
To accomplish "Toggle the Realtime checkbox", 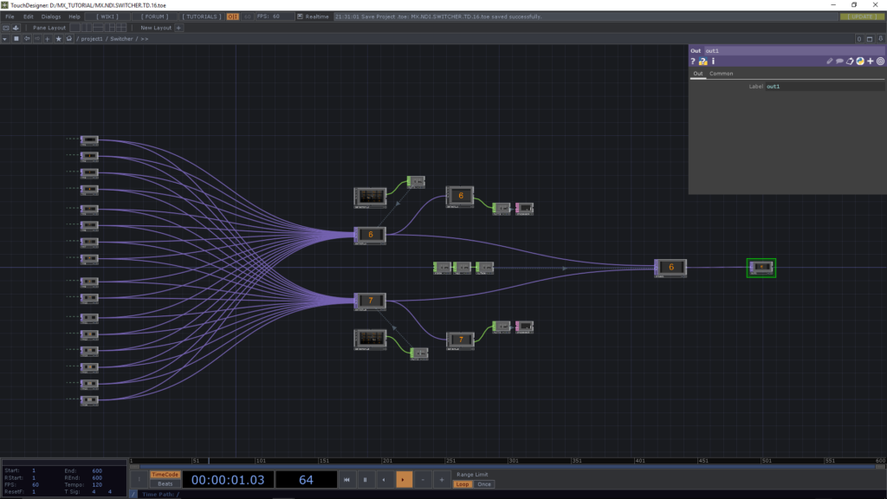I will (x=300, y=16).
